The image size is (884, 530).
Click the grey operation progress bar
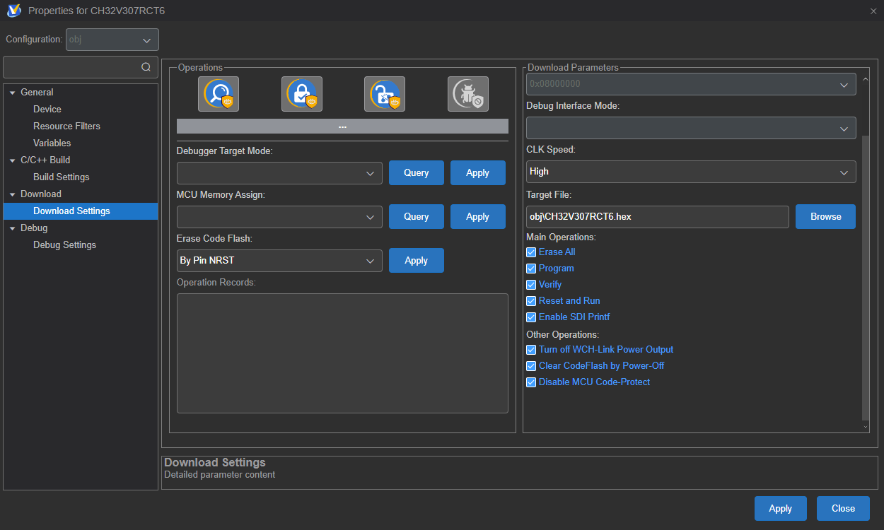[342, 126]
